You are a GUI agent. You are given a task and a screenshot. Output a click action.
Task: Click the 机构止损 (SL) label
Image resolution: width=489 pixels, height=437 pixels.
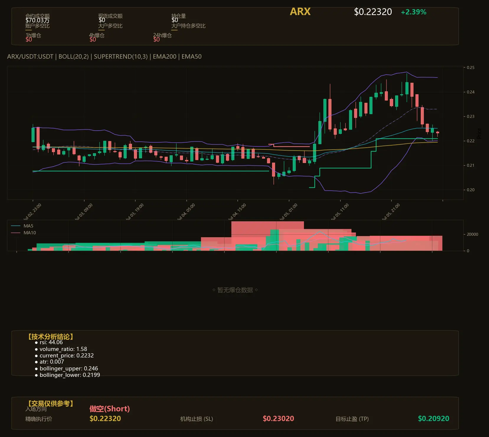197,419
